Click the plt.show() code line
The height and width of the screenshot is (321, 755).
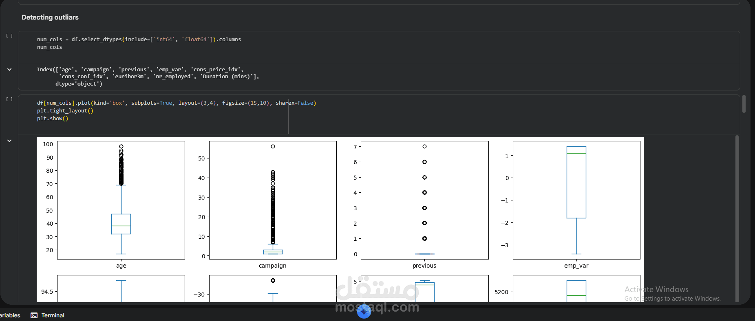pyautogui.click(x=53, y=119)
